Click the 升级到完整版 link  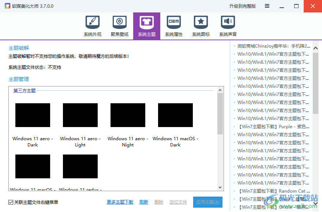click(243, 6)
